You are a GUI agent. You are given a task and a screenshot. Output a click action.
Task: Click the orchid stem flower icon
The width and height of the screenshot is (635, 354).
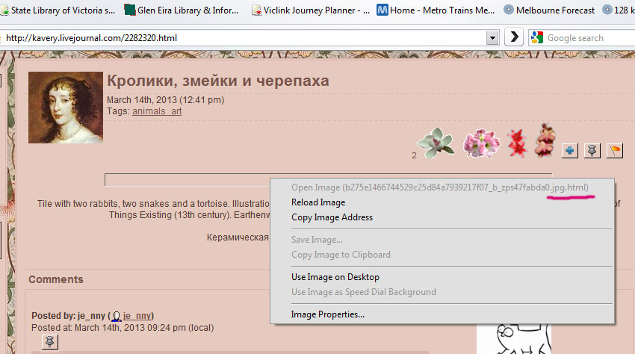[545, 140]
